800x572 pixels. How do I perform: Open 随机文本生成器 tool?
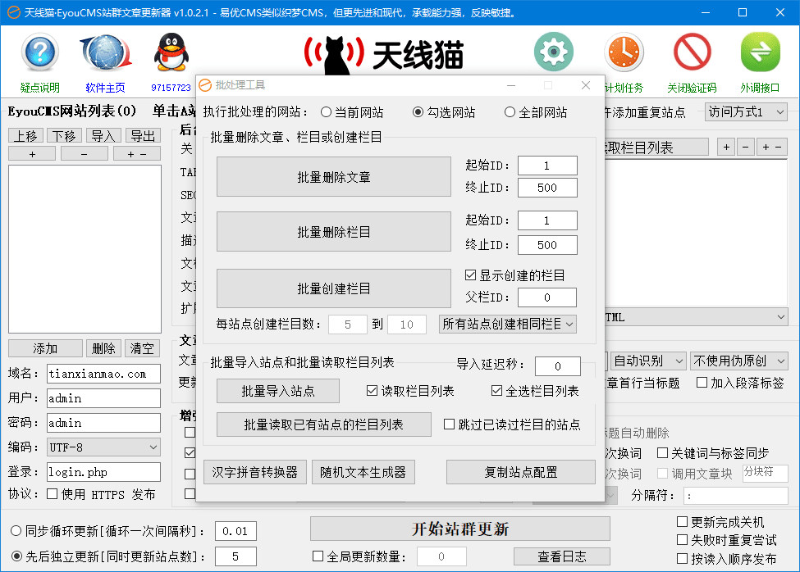363,472
